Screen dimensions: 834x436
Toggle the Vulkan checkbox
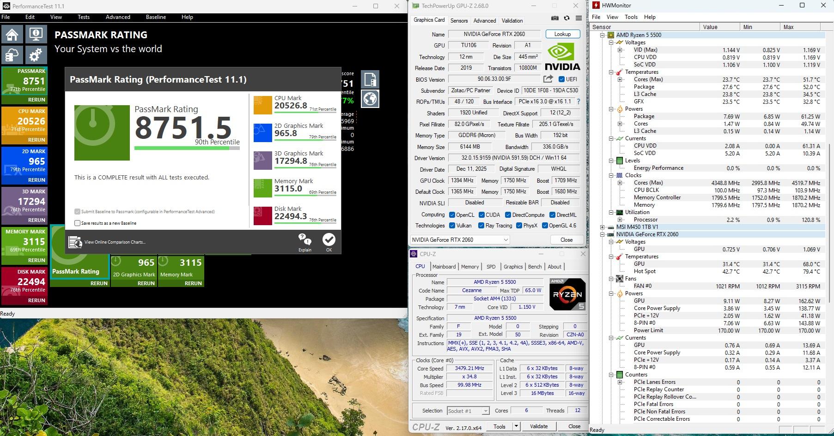click(x=452, y=226)
